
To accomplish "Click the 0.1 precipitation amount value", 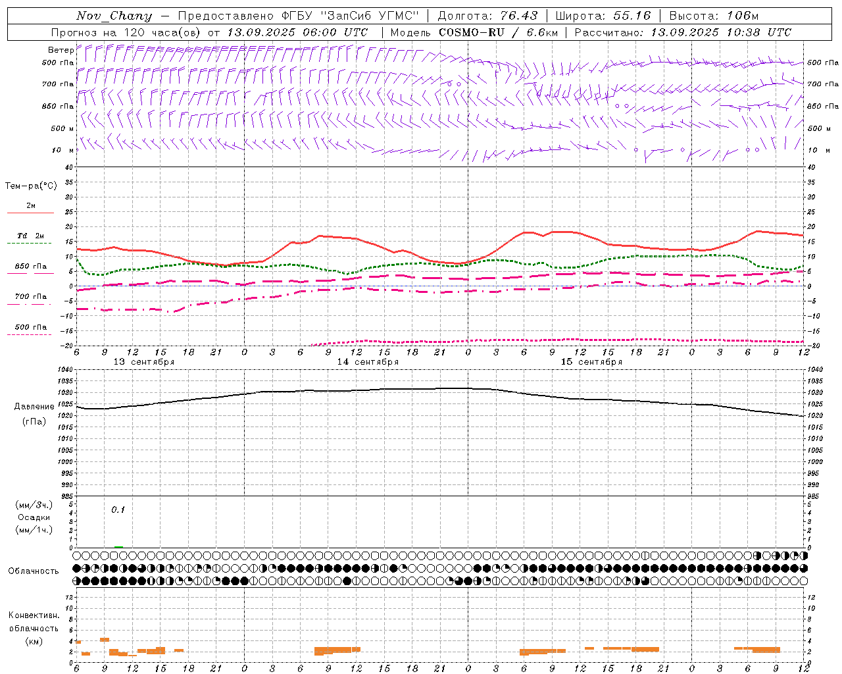I will pyautogui.click(x=118, y=509).
